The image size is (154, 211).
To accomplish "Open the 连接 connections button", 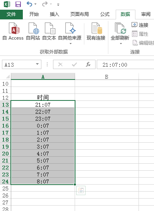I will (140, 25).
